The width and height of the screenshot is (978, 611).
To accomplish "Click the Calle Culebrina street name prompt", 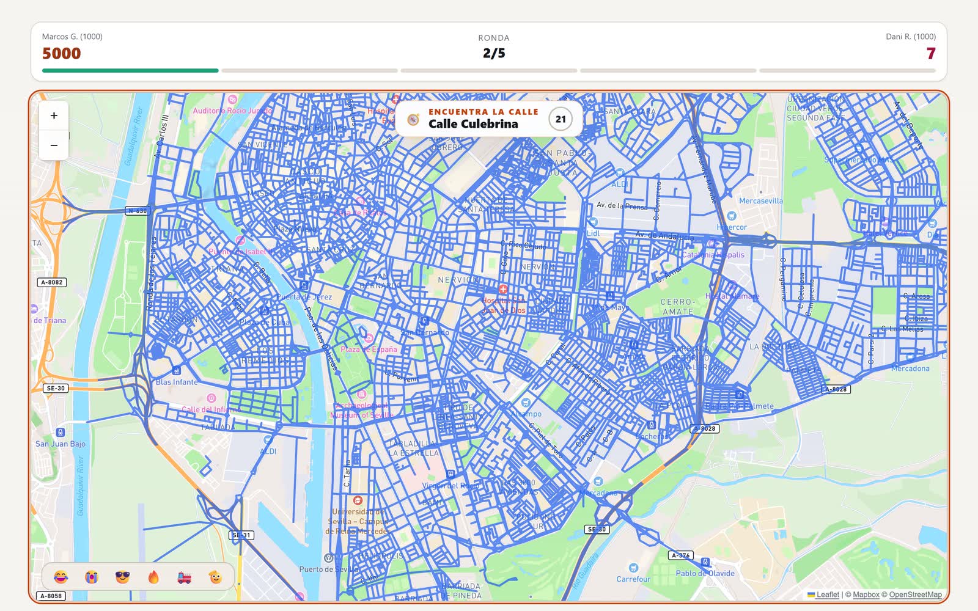I will point(473,124).
